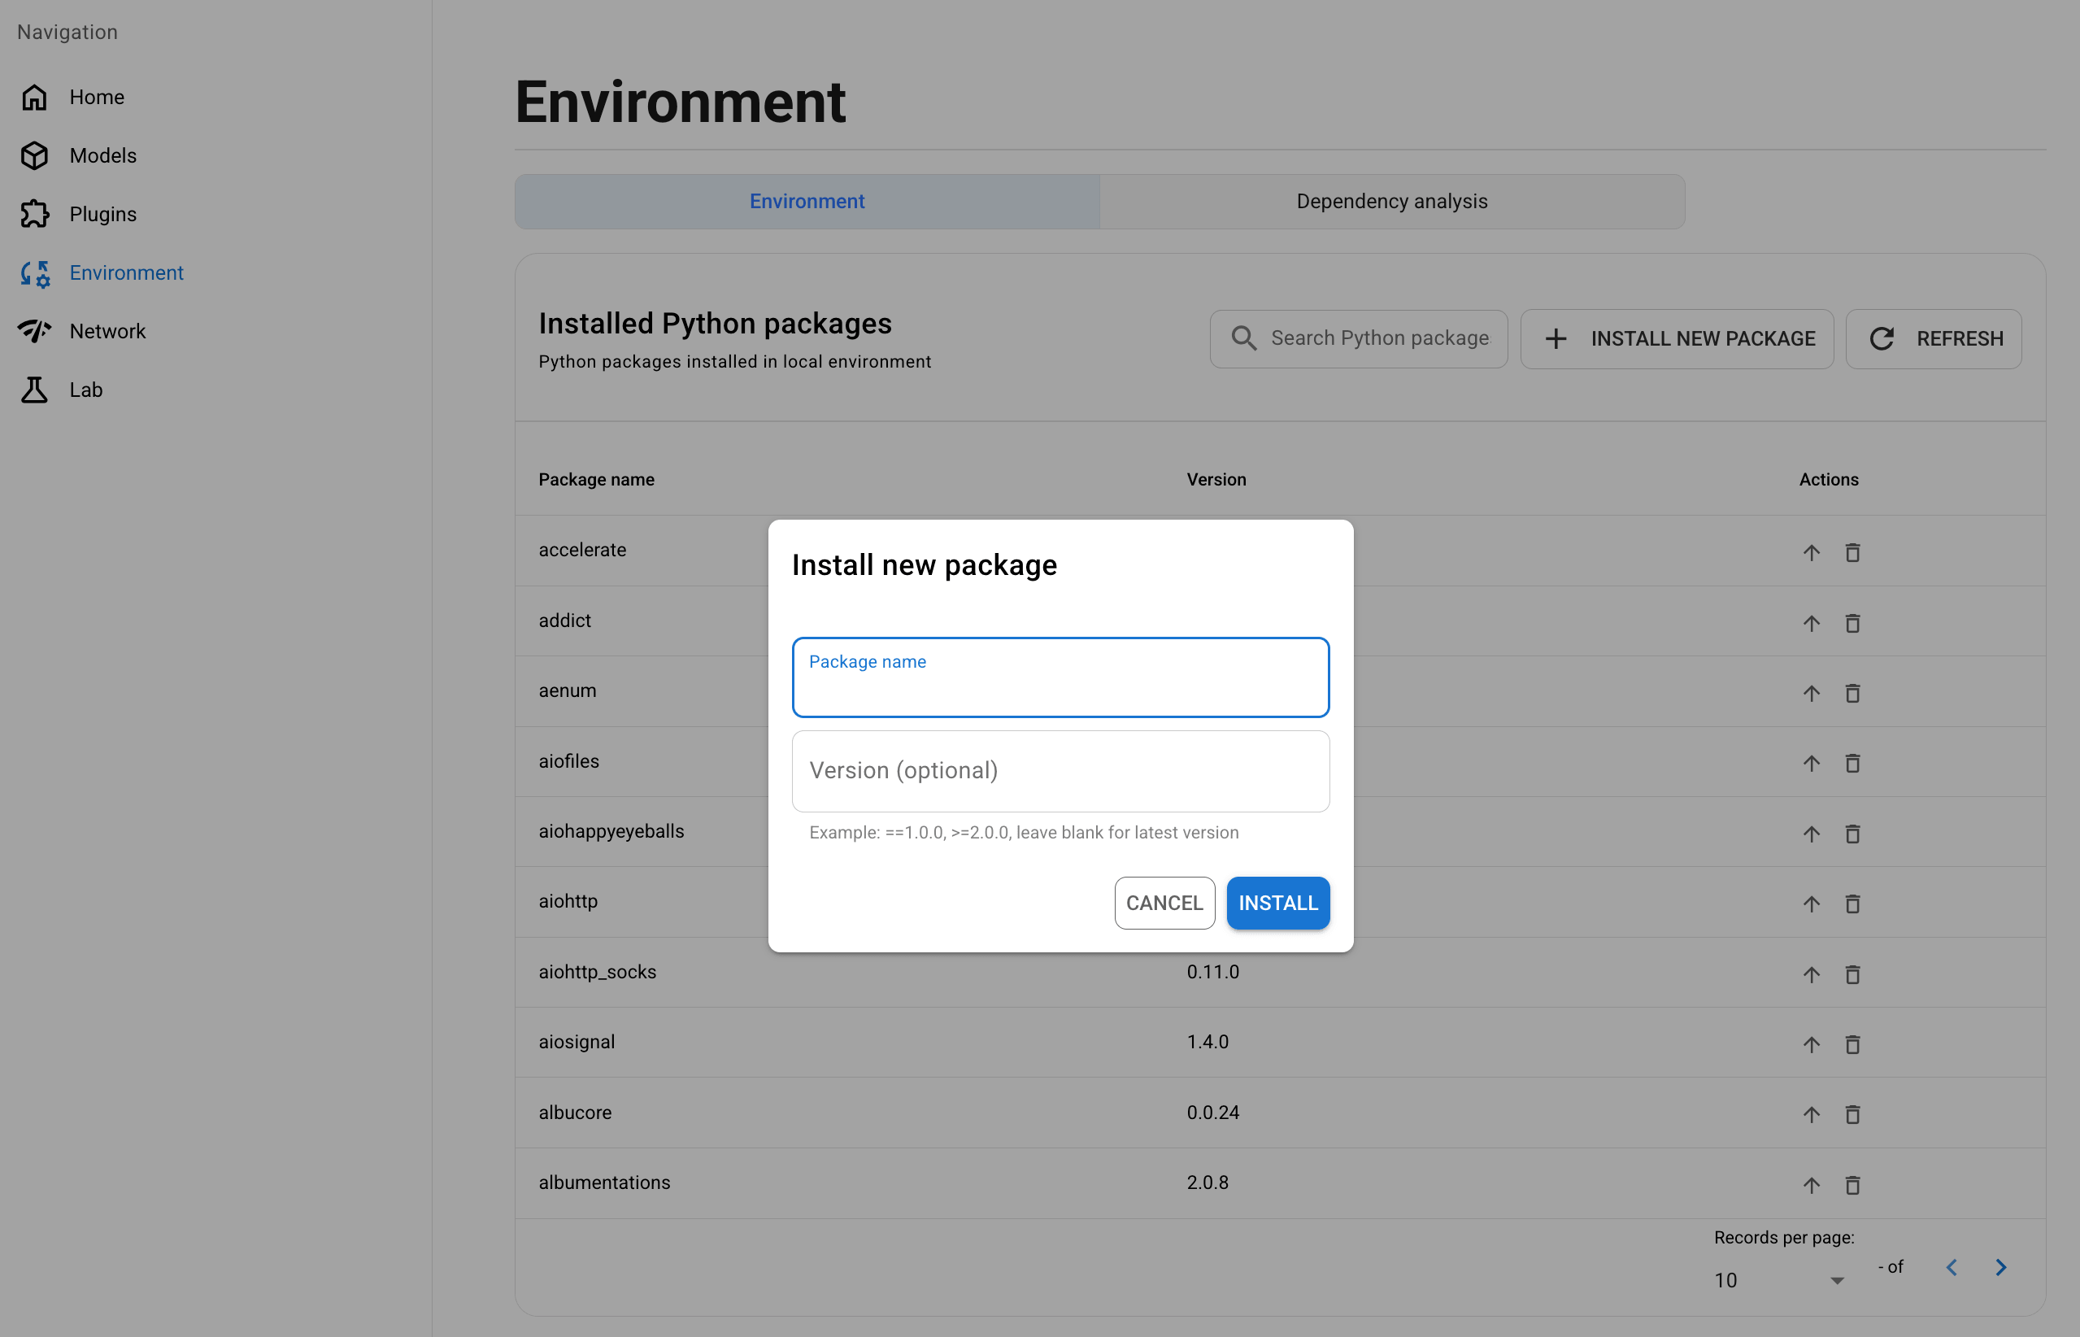Delete the aiofiles package with trash icon
2080x1337 pixels.
(x=1852, y=762)
